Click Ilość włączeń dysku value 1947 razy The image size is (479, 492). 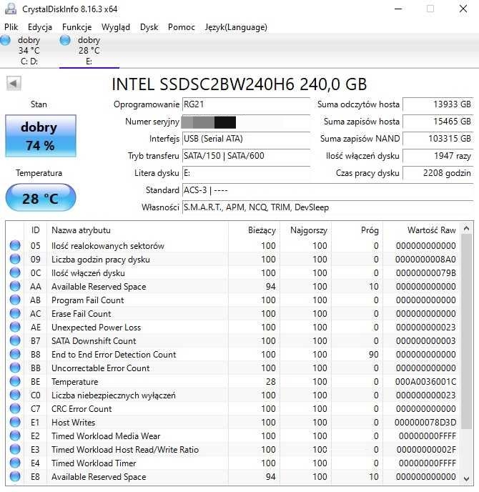click(x=438, y=156)
